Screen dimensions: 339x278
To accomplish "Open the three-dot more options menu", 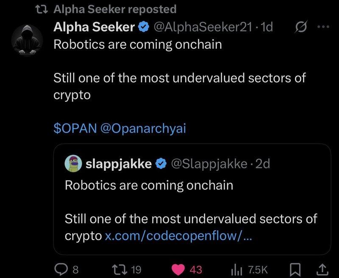I will (x=323, y=28).
